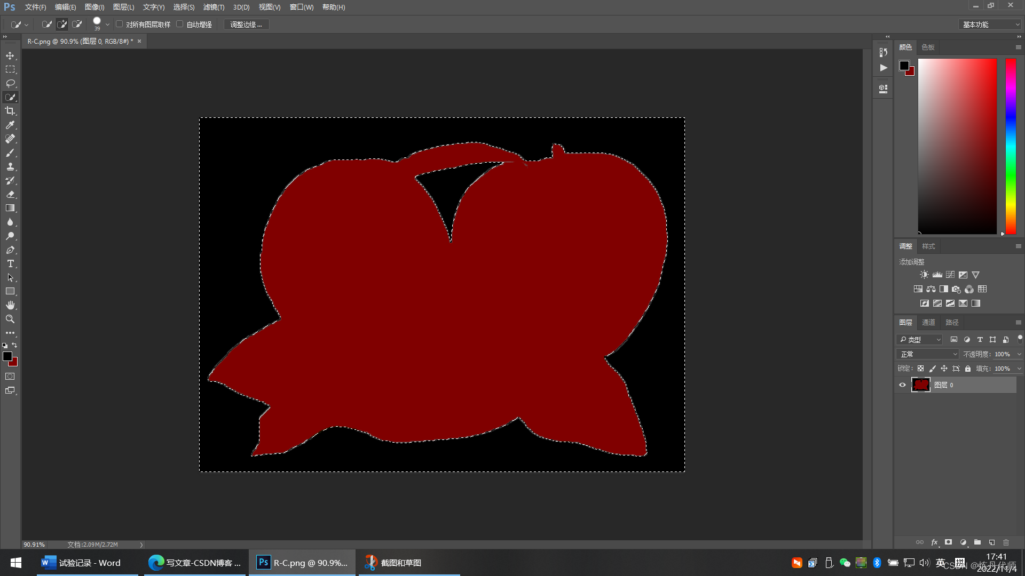Expand the 填充 fill dropdown arrow
This screenshot has width=1025, height=576.
coord(1019,369)
